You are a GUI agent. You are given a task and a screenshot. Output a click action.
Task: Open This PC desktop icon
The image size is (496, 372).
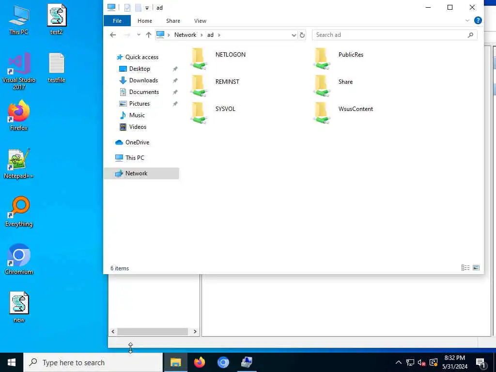19,19
